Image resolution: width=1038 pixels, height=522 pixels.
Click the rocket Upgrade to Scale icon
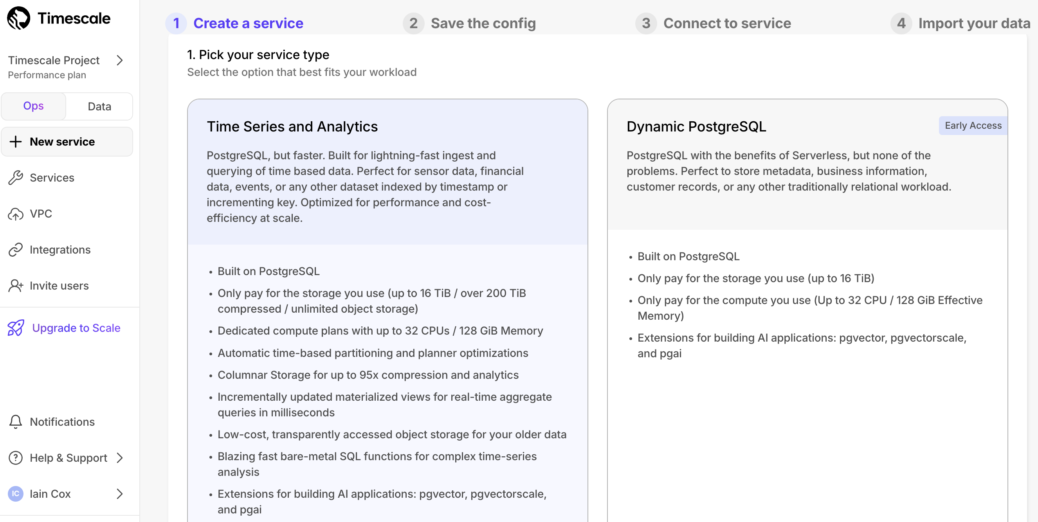[x=16, y=328]
